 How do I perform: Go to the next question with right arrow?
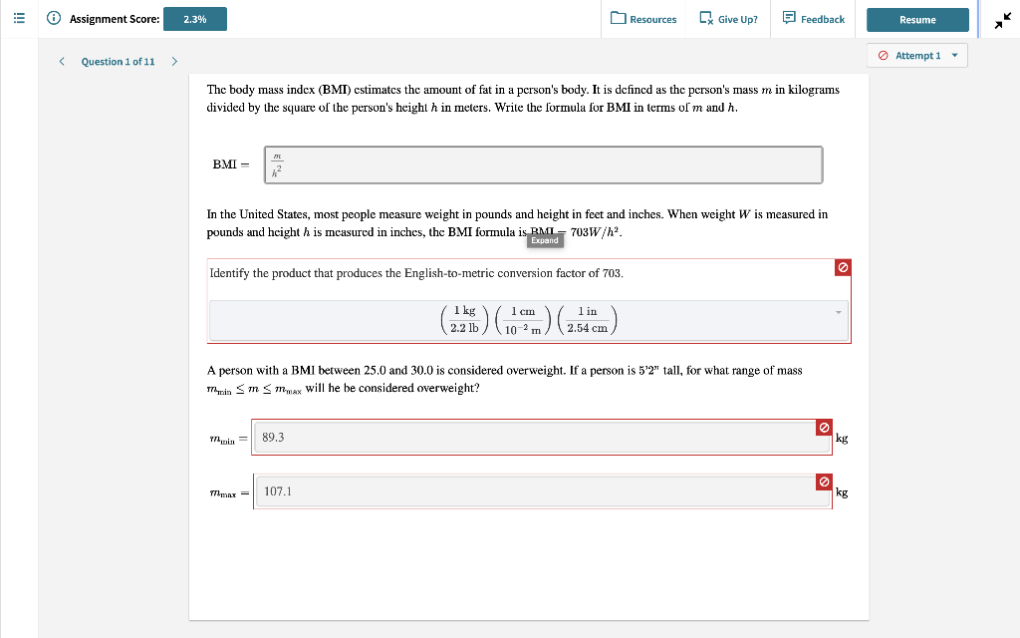pyautogui.click(x=175, y=61)
